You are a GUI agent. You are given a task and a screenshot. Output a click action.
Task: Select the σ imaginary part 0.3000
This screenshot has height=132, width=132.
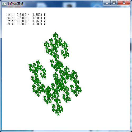37,24
